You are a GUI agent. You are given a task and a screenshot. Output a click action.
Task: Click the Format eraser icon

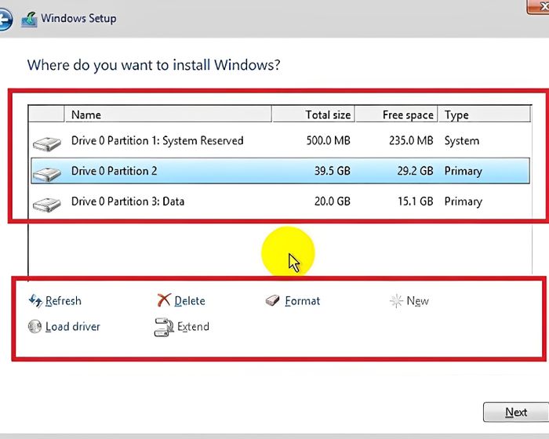click(272, 300)
